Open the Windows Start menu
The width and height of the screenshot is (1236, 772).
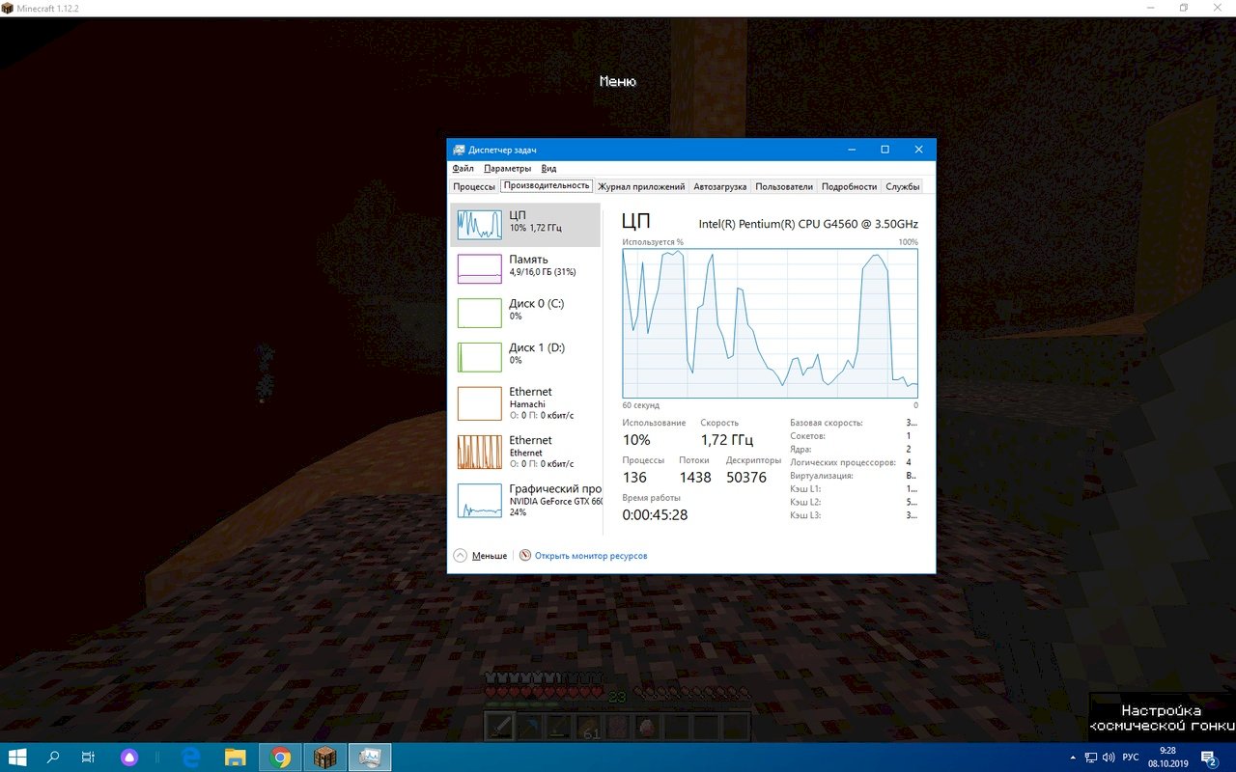(x=17, y=758)
